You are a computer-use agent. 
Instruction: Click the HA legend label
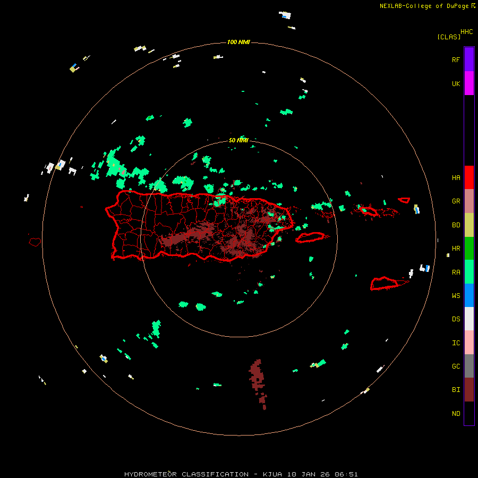pyautogui.click(x=456, y=177)
